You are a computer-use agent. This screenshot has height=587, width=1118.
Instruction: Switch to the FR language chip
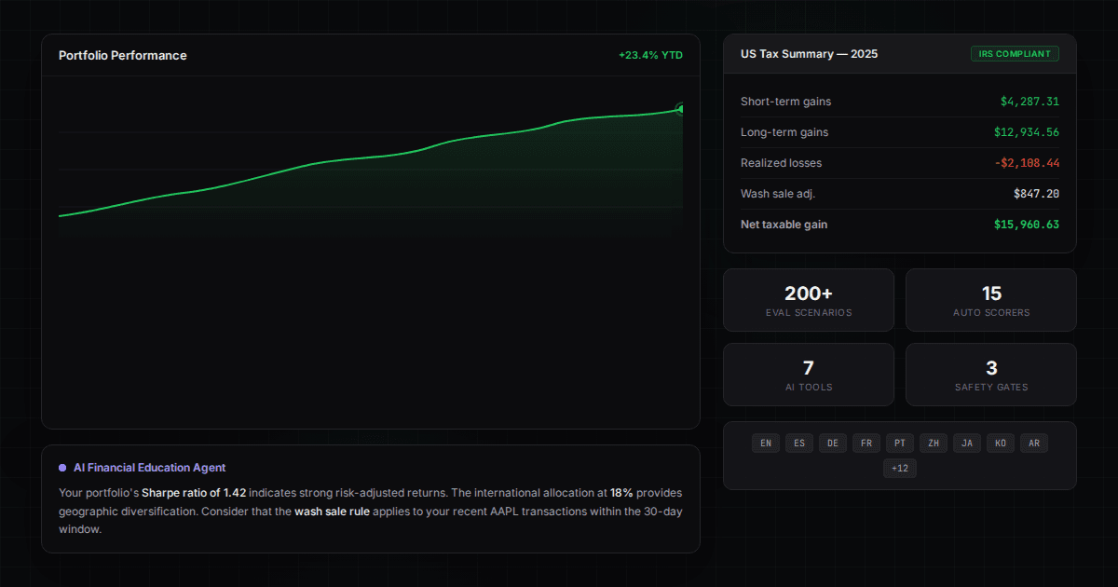pos(866,444)
